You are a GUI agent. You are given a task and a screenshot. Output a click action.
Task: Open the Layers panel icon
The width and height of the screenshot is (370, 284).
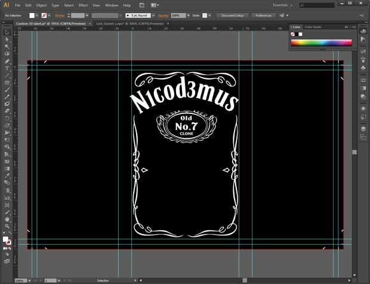363,129
